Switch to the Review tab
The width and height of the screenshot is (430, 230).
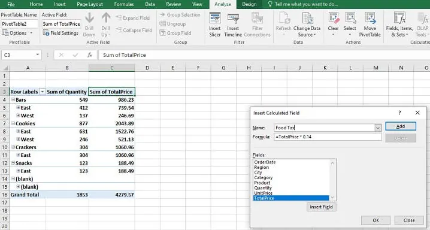pyautogui.click(x=174, y=4)
